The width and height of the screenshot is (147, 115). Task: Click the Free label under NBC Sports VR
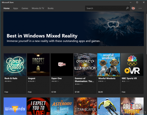click(x=124, y=92)
